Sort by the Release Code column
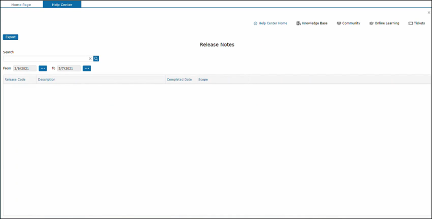Viewport: 432px width, 219px height. tap(15, 80)
